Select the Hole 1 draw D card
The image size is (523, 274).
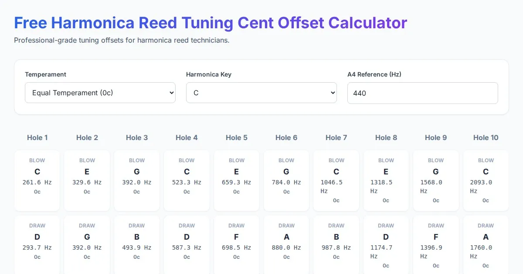coord(37,245)
